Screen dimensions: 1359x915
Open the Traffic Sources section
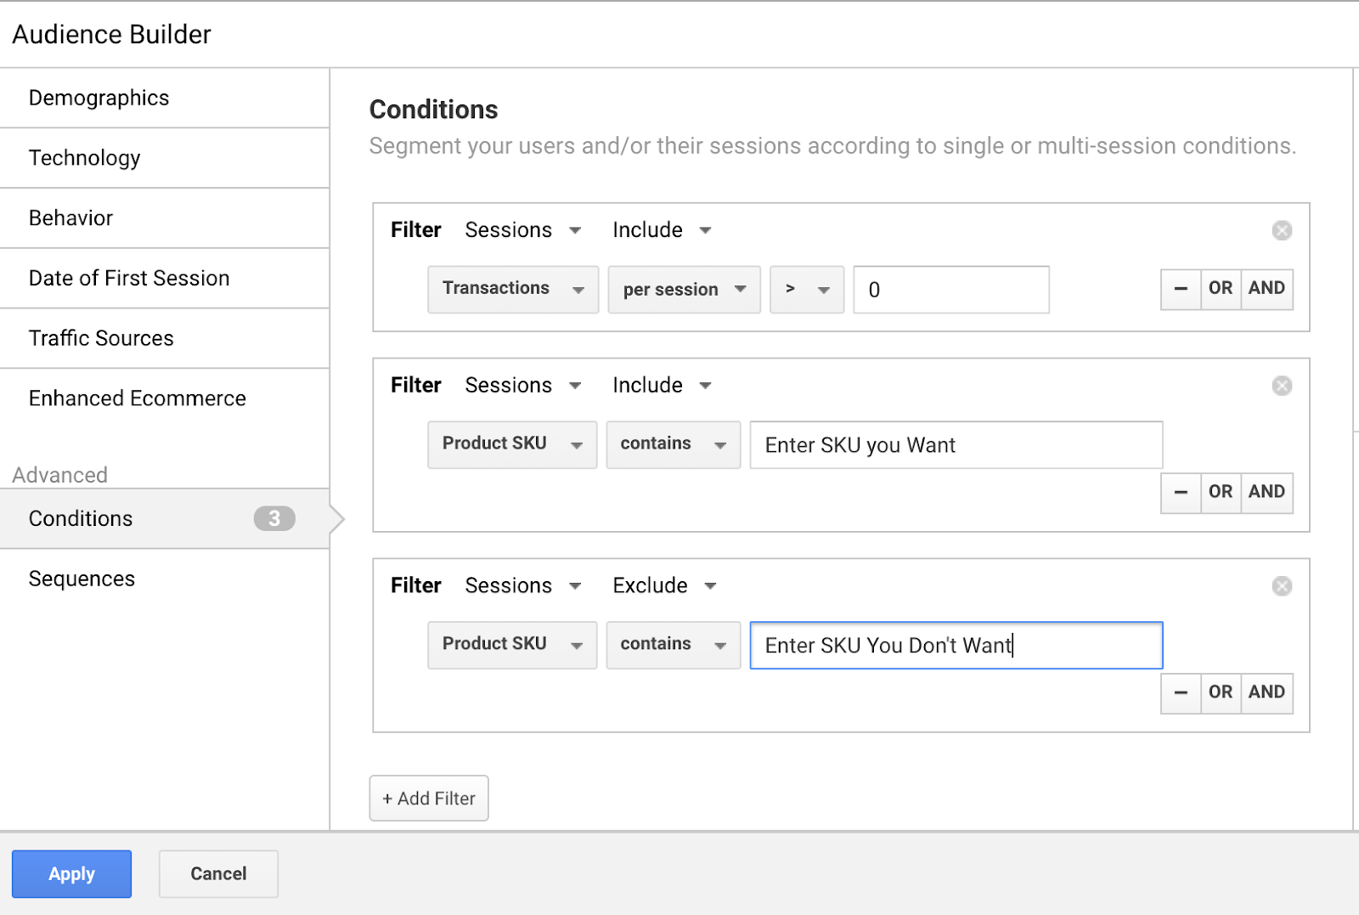tap(165, 338)
